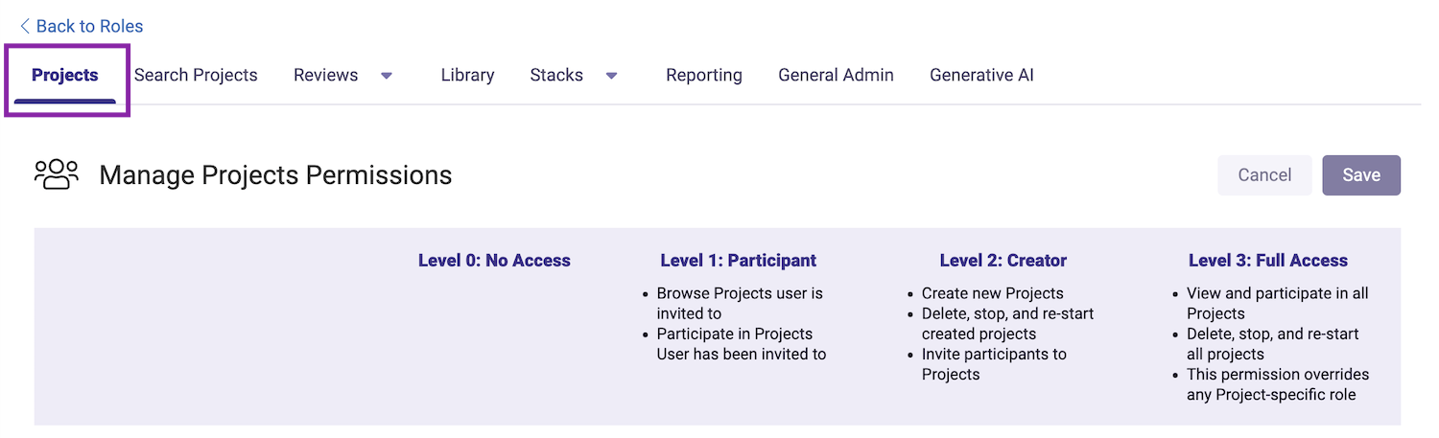Select the Stacks tab
The width and height of the screenshot is (1439, 438).
point(556,75)
